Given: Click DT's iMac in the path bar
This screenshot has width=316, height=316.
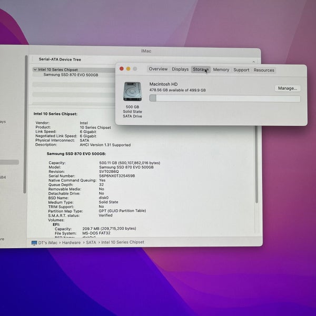Looking at the screenshot, I should pyautogui.click(x=48, y=243).
